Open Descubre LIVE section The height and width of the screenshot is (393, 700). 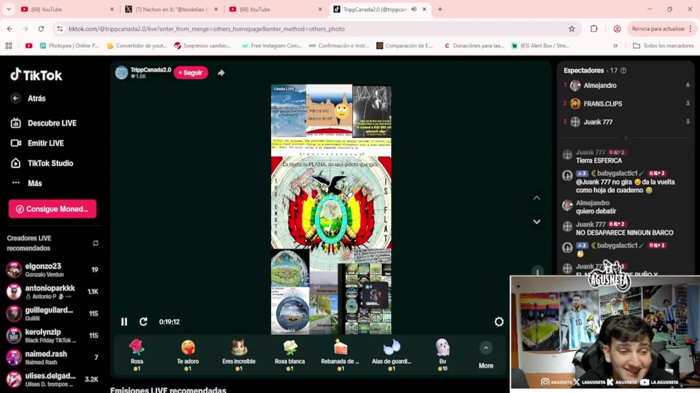[44, 123]
